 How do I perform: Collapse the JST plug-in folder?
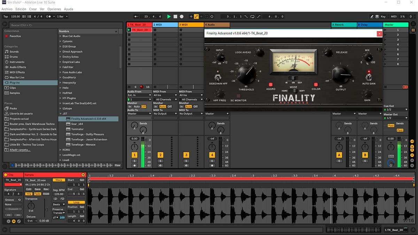click(x=61, y=113)
